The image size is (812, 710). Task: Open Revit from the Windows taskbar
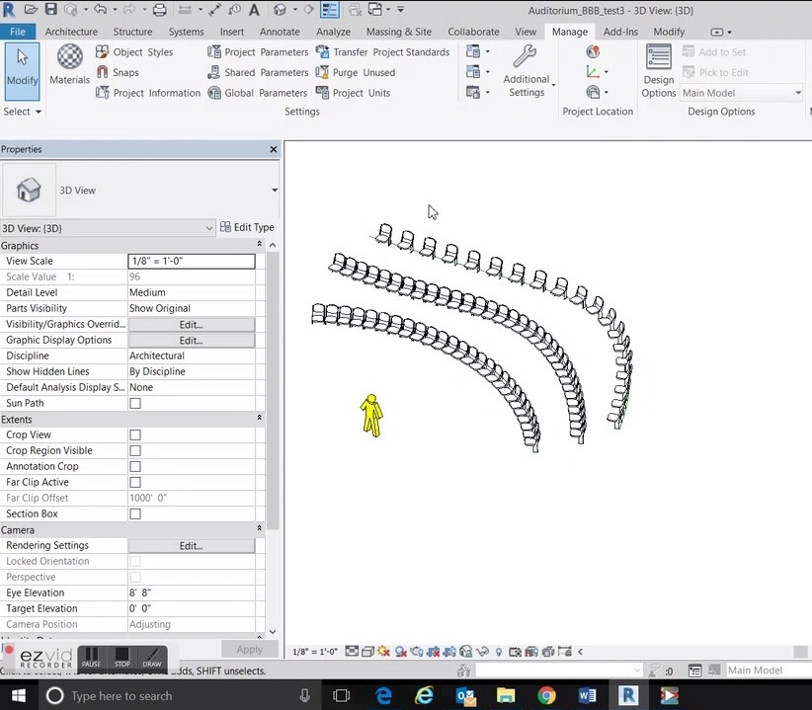tap(627, 695)
